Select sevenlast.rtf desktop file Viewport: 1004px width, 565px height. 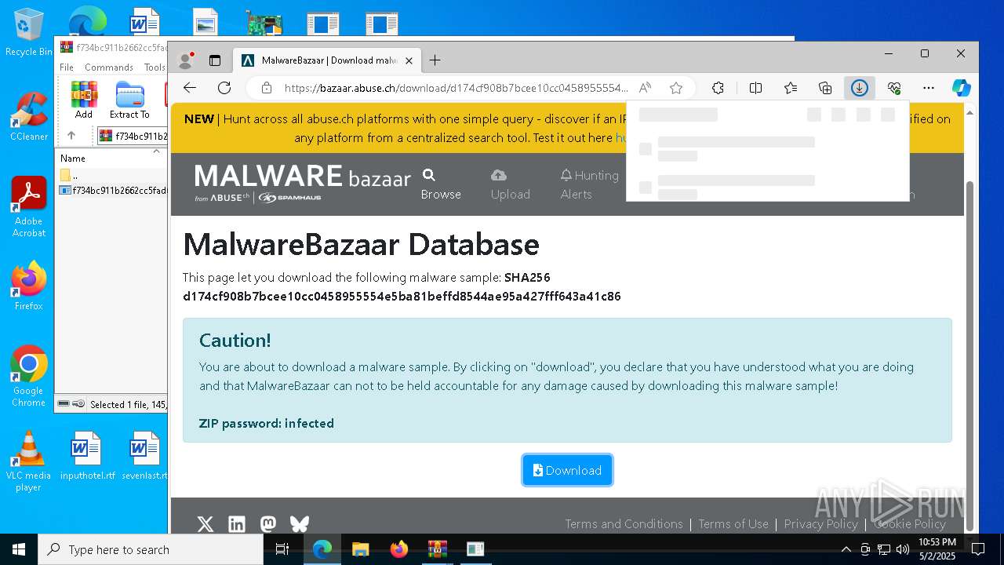click(144, 455)
